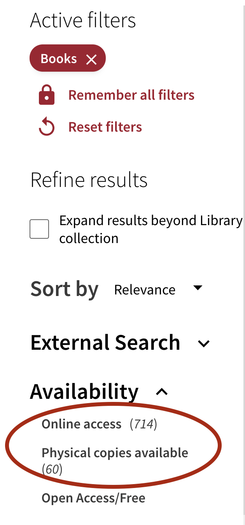Click the 714 count beside Online access

pos(143,424)
